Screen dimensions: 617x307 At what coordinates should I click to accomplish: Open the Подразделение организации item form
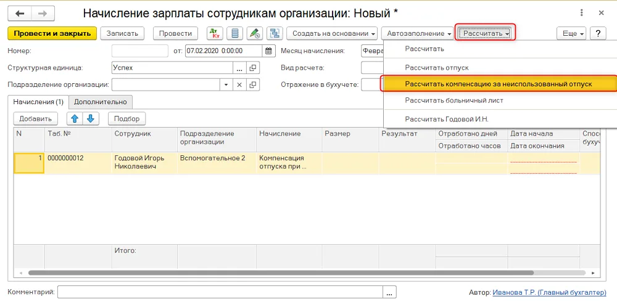tap(253, 84)
